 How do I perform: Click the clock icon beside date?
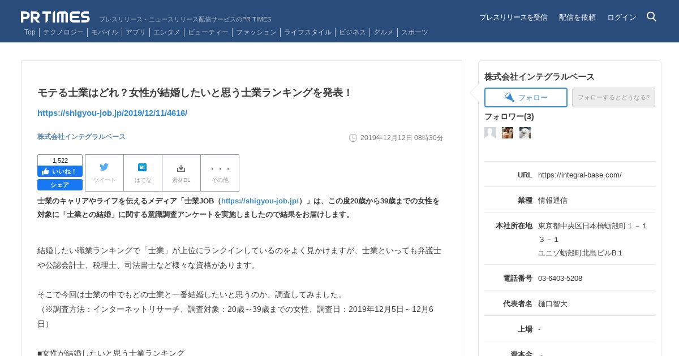(353, 138)
